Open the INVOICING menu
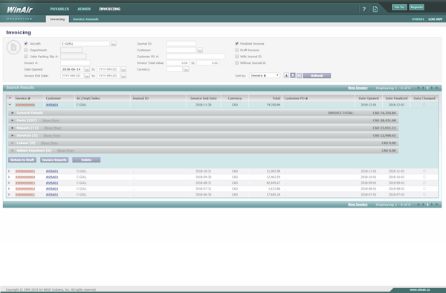 (109, 9)
